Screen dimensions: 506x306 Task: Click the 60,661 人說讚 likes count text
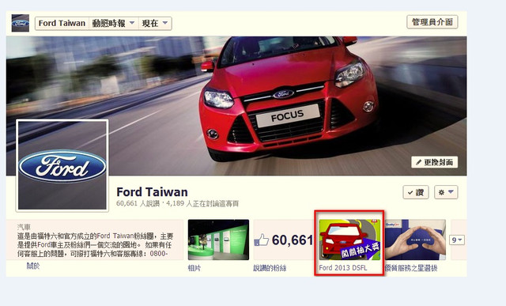click(138, 203)
